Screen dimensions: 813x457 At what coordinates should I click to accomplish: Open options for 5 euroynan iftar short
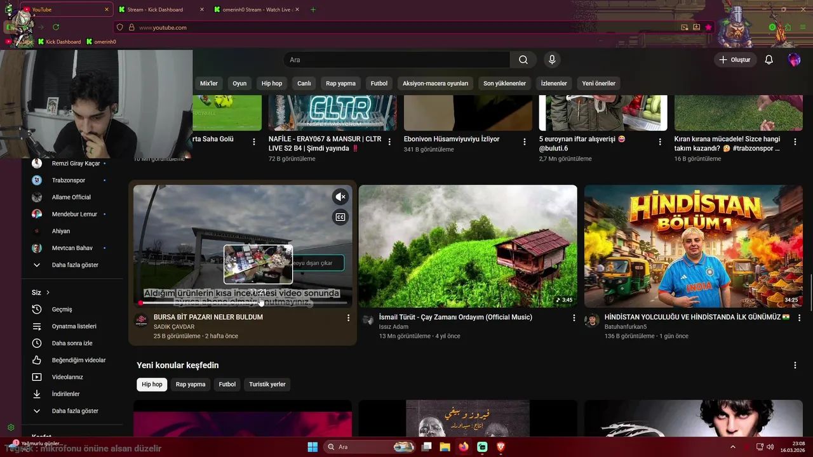(x=660, y=142)
